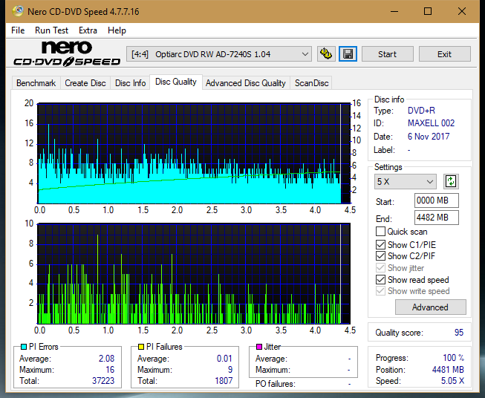This screenshot has height=398, width=485.
Task: Switch to the Disc Info tab
Action: (130, 83)
